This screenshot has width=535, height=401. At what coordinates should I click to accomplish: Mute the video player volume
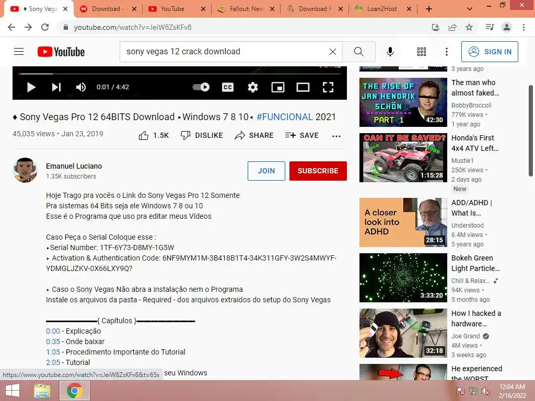click(81, 87)
